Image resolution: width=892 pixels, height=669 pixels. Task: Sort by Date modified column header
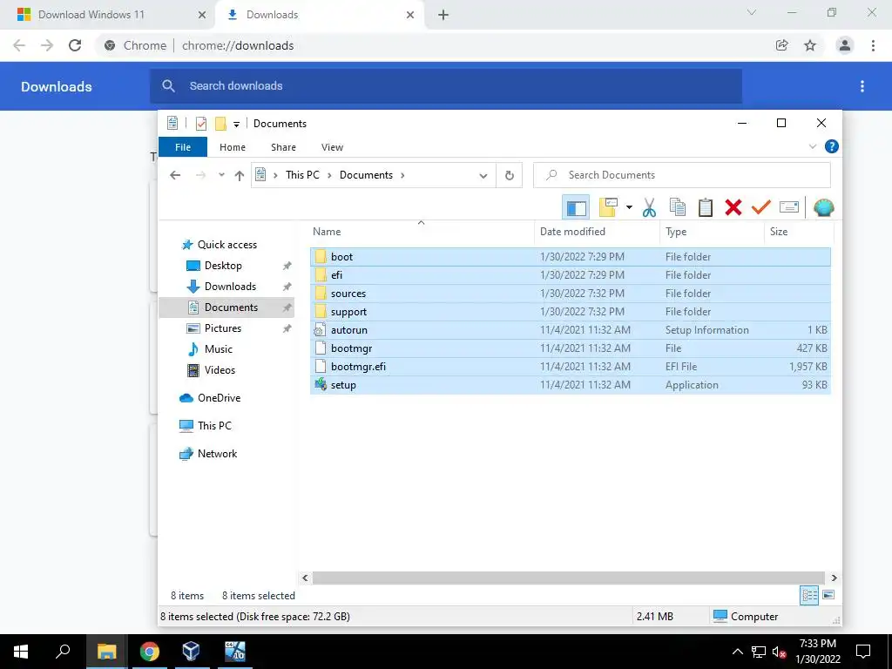597,232
